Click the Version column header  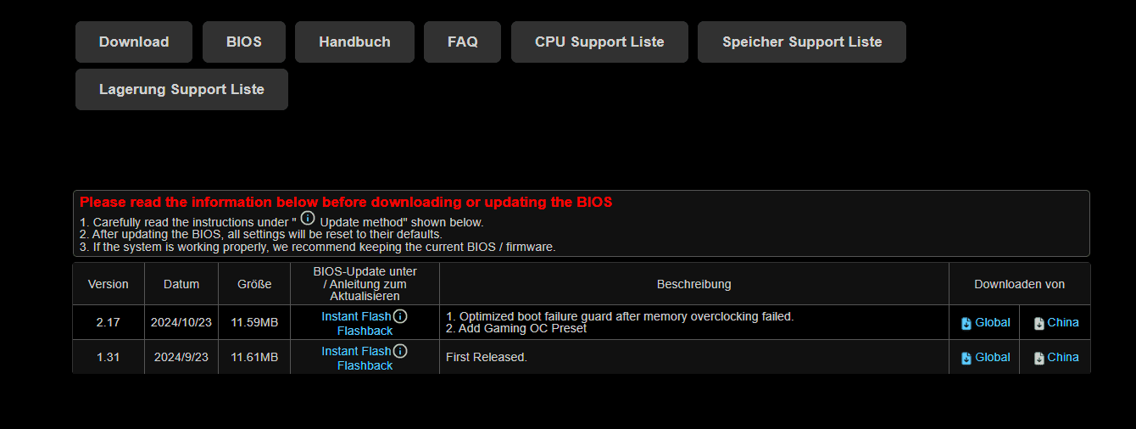tap(109, 284)
